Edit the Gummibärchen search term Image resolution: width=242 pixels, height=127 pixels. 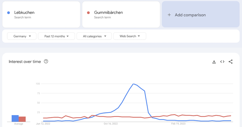(121, 15)
